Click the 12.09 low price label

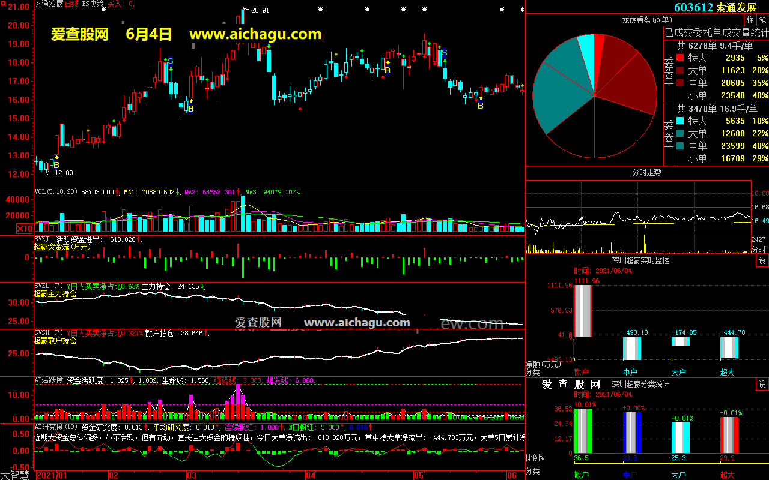coord(64,173)
